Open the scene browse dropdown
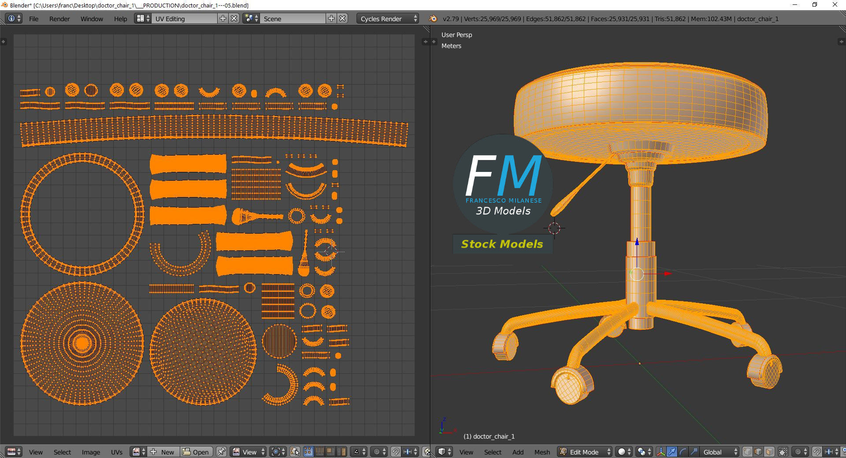Screen dimensions: 846x458 [x=251, y=19]
